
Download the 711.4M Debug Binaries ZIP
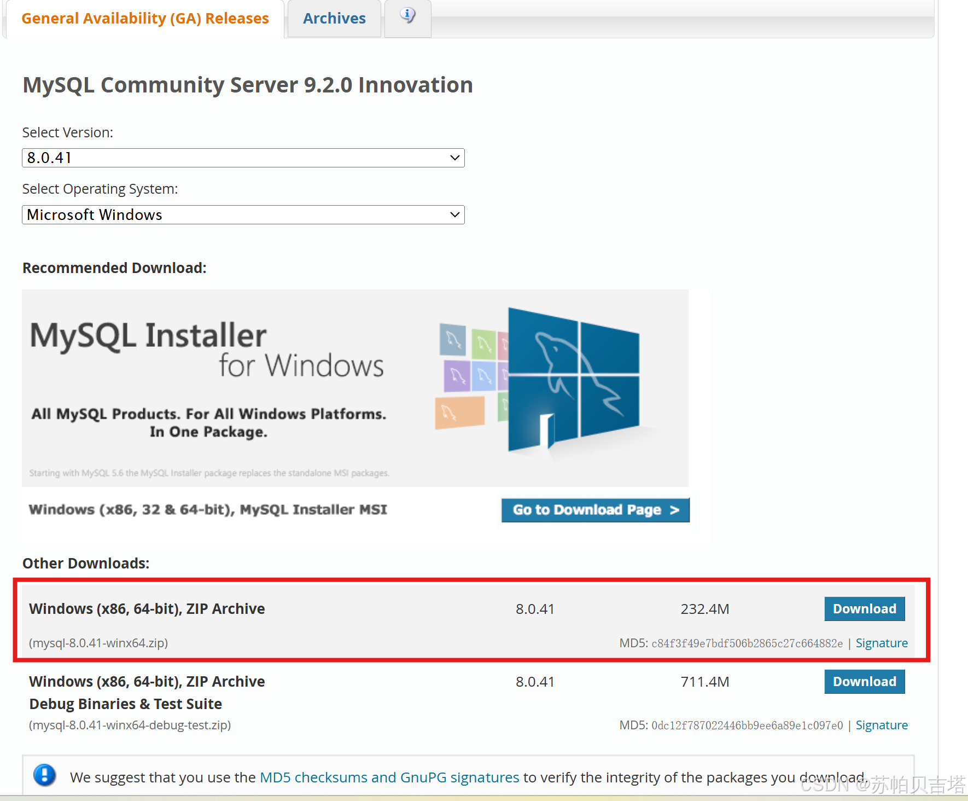865,682
